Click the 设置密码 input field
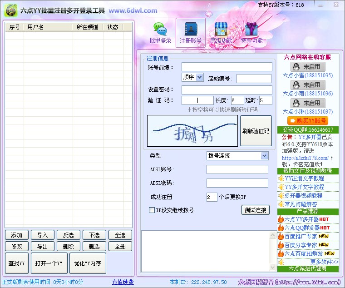This screenshot has width=345, height=288. (227, 90)
